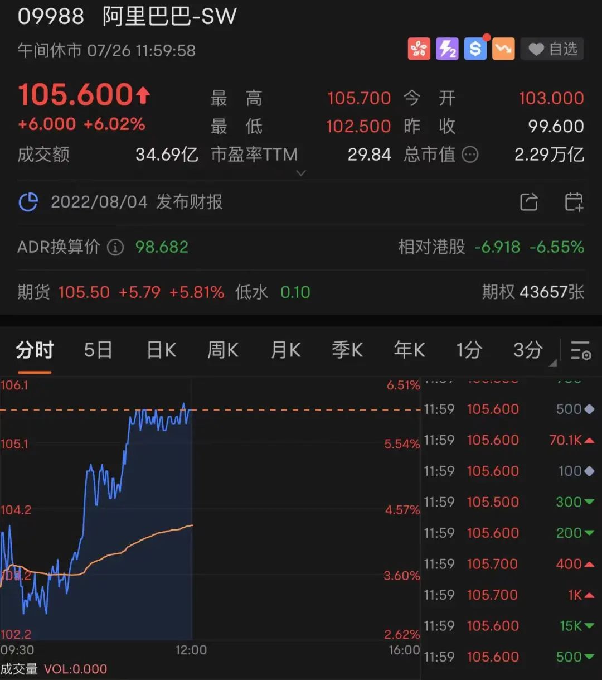Select the trade row with 200 volume
The width and height of the screenshot is (602, 680).
[x=509, y=533]
